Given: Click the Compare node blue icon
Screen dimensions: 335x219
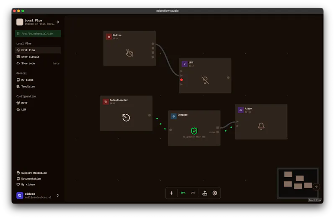Looking at the screenshot, I should [x=173, y=116].
